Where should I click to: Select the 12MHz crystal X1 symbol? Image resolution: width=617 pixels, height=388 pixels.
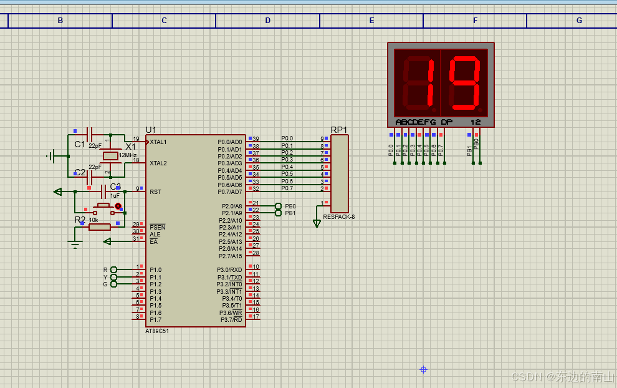click(x=110, y=156)
